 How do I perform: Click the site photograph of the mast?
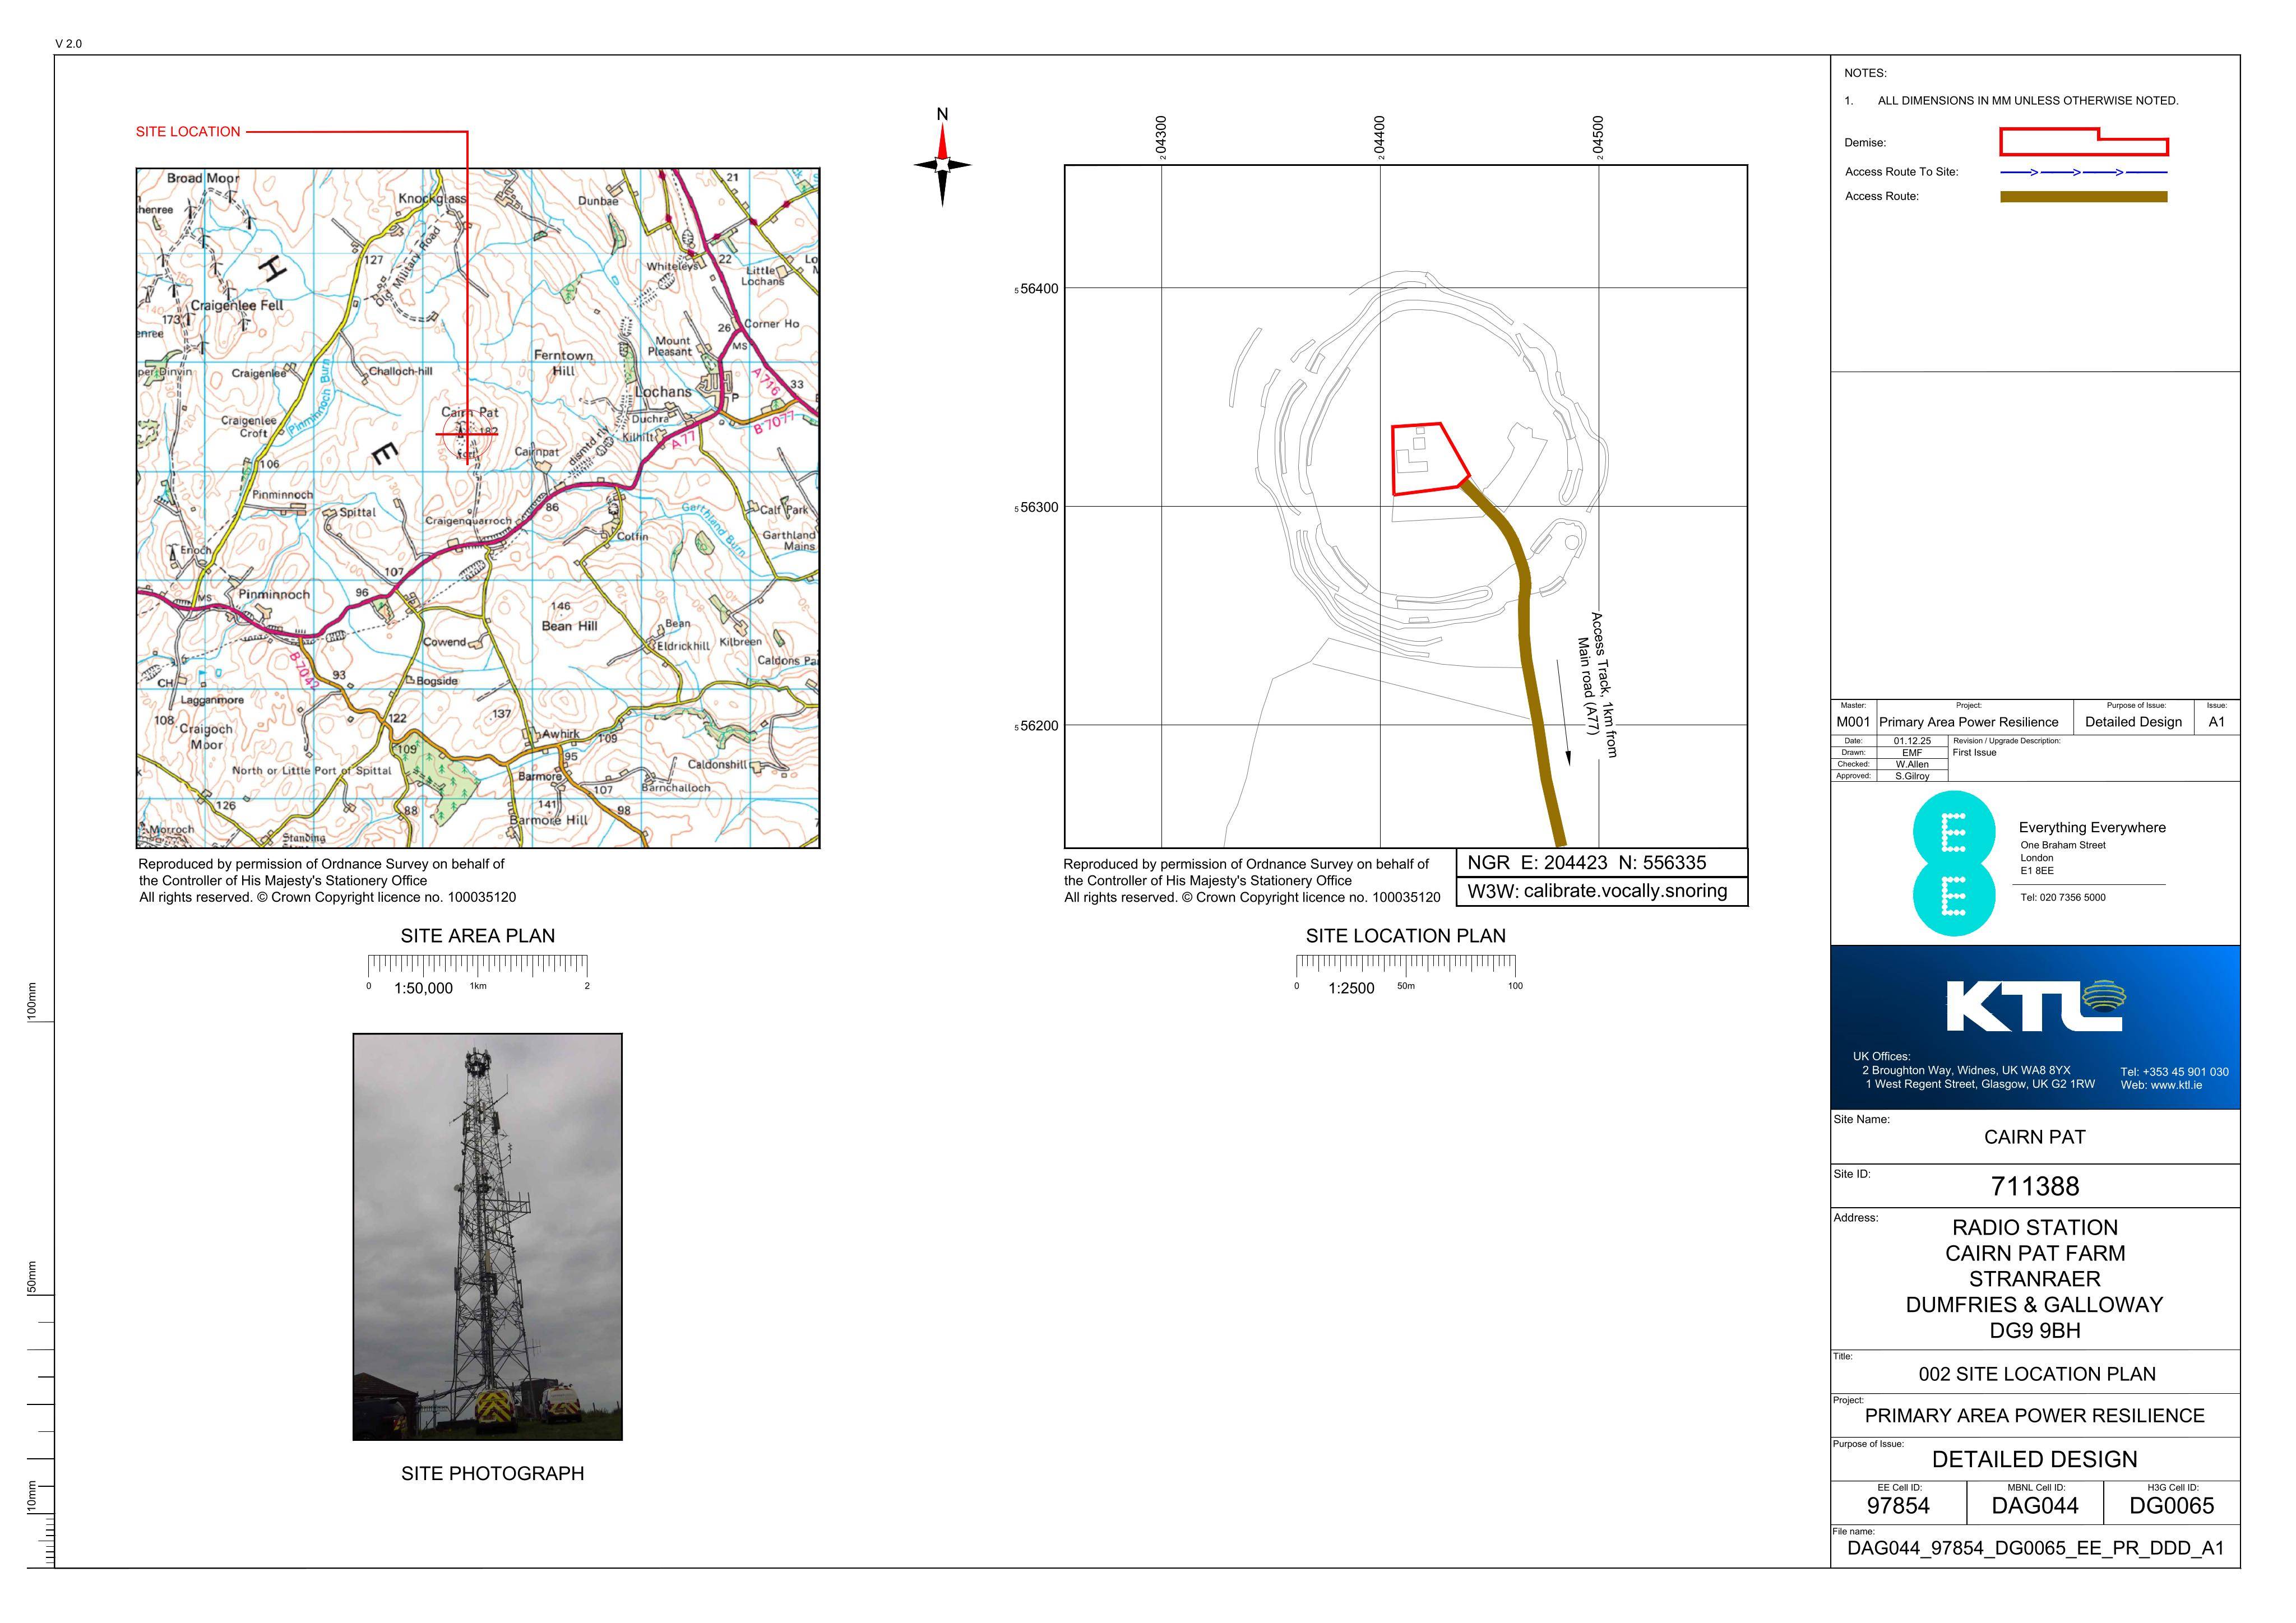pyautogui.click(x=487, y=1237)
